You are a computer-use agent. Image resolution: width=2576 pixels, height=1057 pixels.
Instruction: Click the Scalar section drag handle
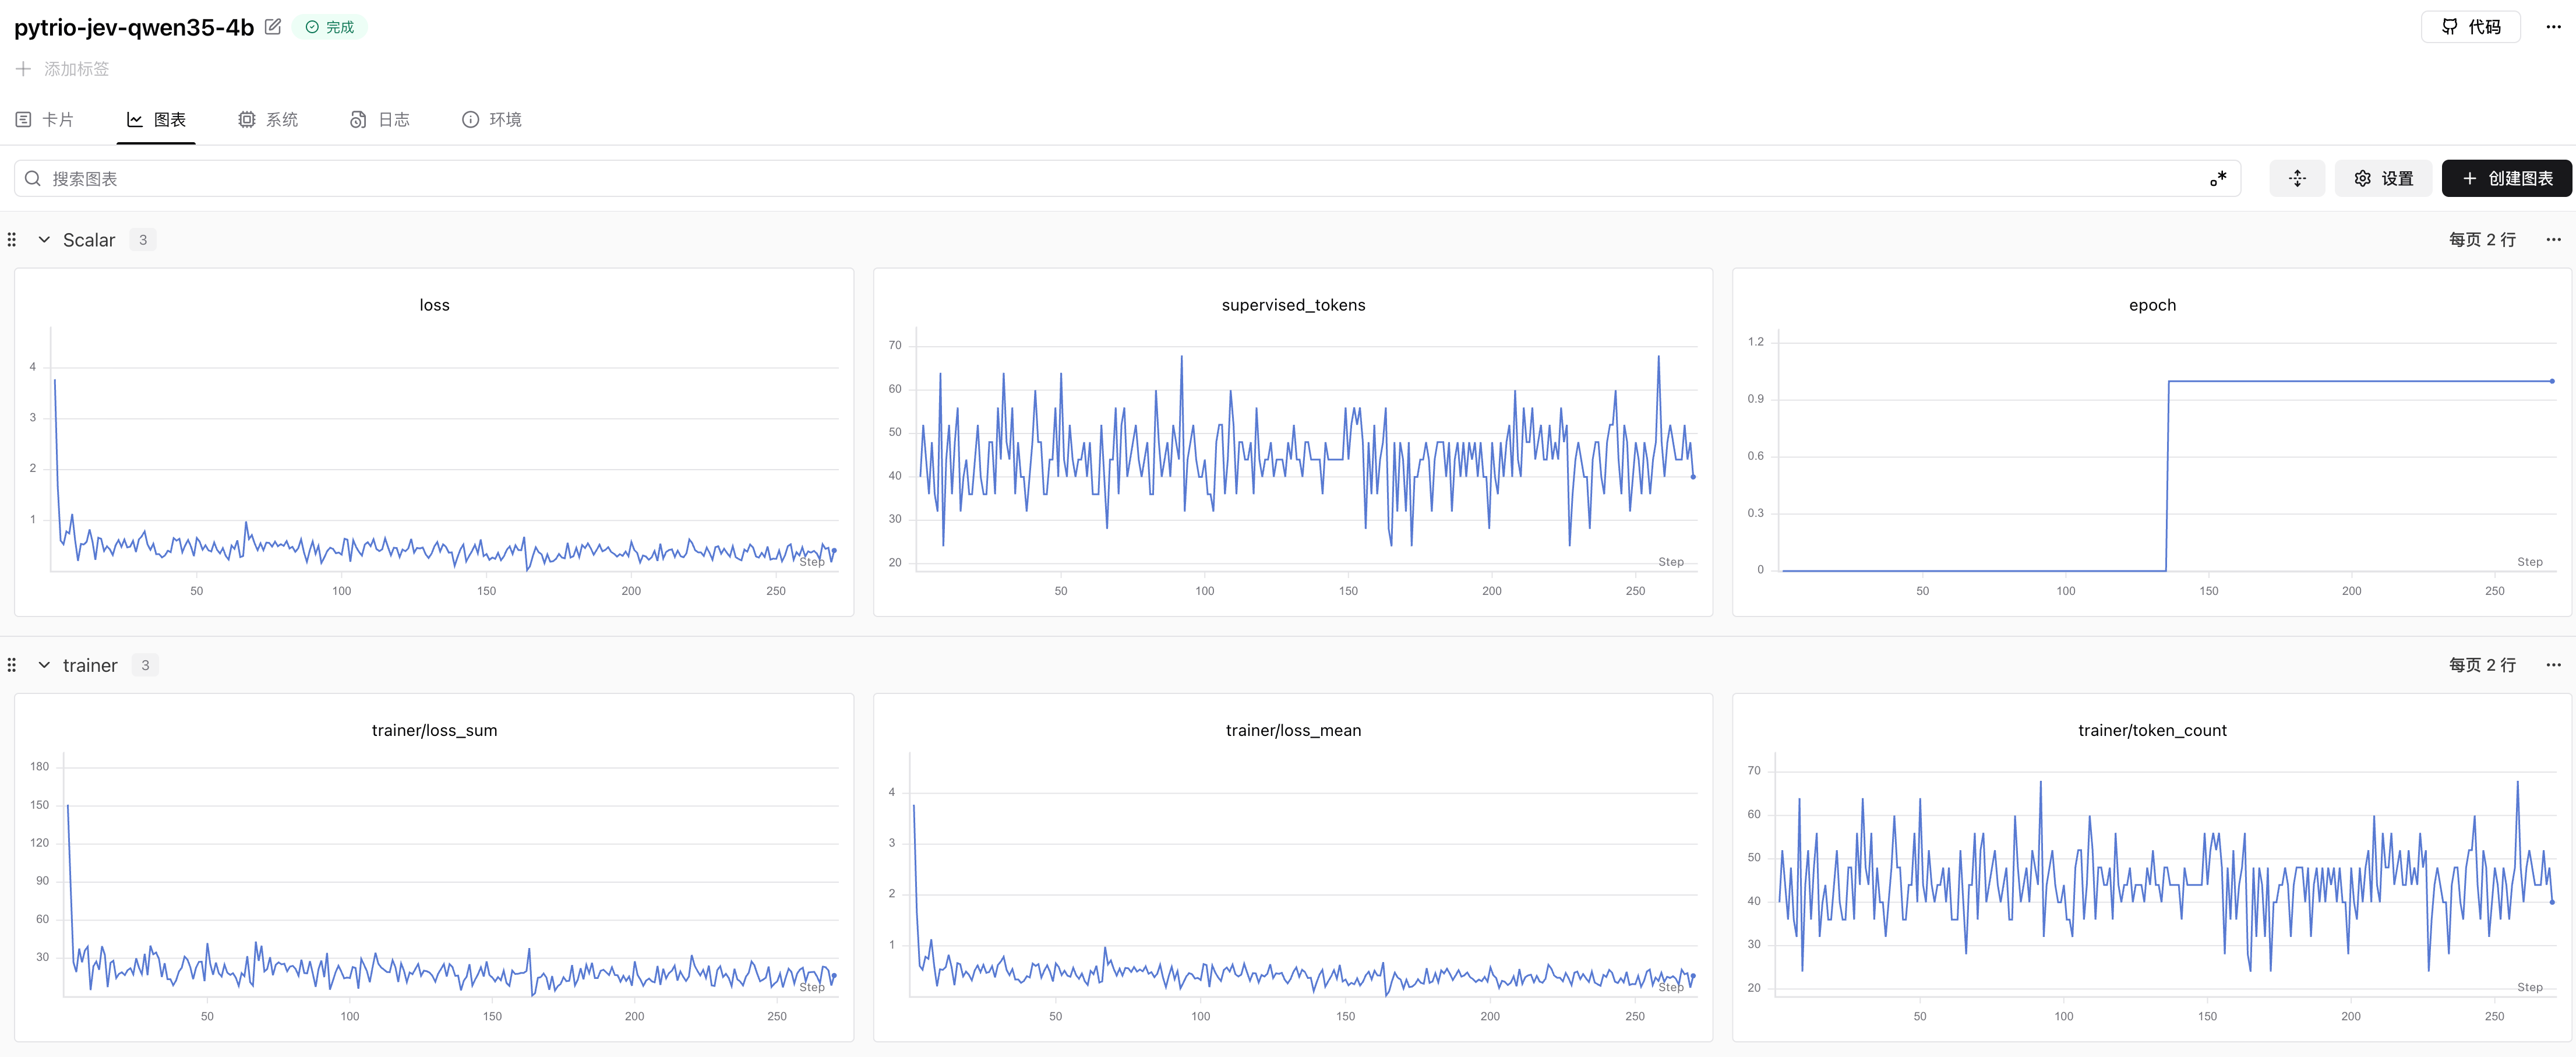(12, 240)
